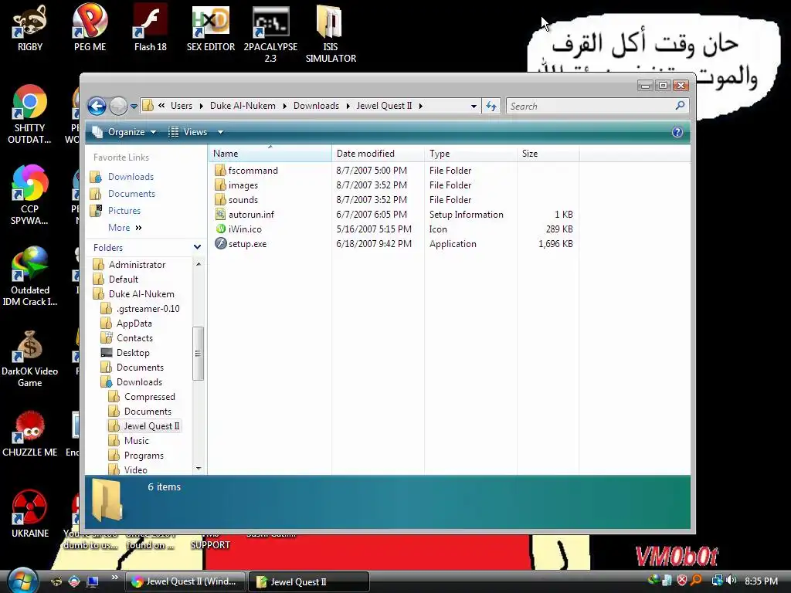Open the UKRAINE radiation desktop icon

(x=30, y=514)
